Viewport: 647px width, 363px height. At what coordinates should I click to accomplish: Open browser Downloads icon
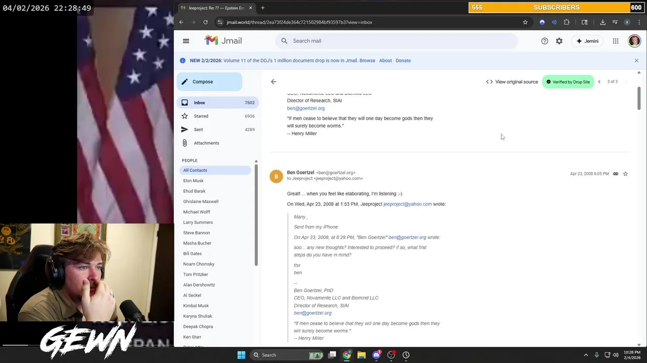tap(603, 22)
